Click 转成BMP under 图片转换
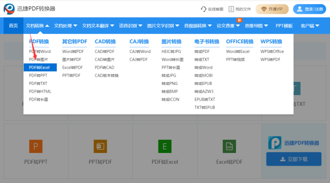330x183 pixels. (x=170, y=91)
